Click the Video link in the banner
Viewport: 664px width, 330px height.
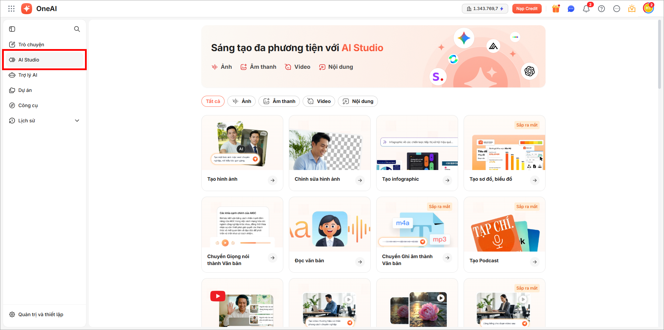tap(297, 67)
